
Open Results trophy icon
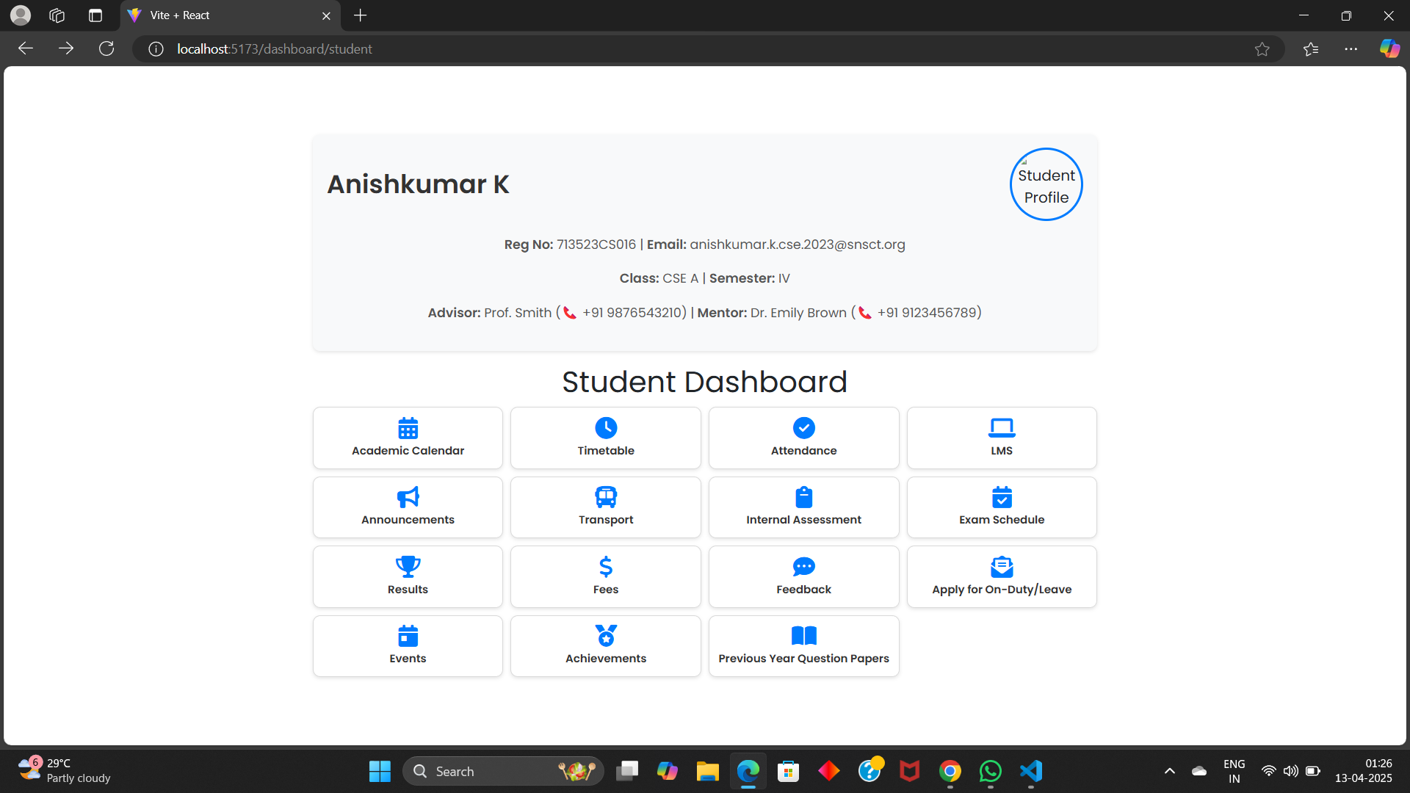(x=408, y=567)
